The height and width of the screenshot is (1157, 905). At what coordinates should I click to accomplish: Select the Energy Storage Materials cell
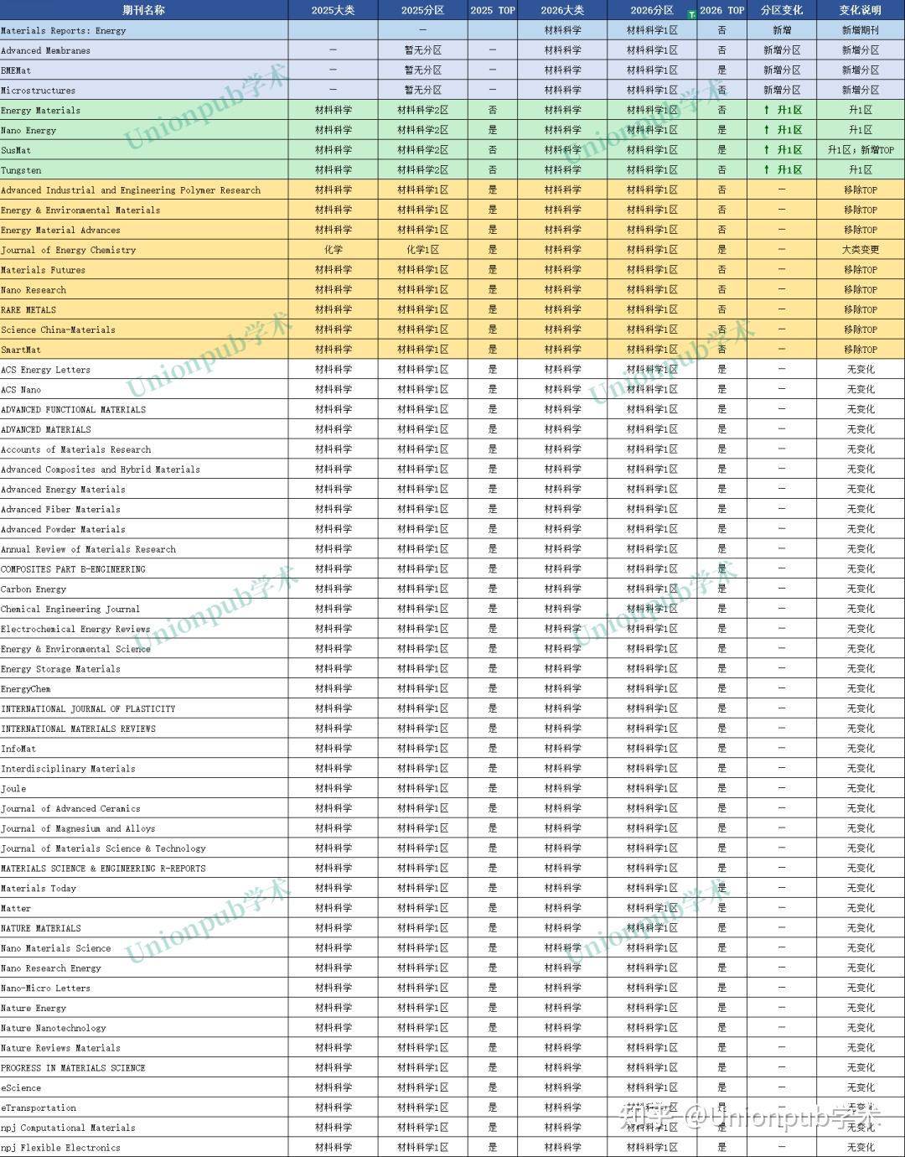pos(144,669)
